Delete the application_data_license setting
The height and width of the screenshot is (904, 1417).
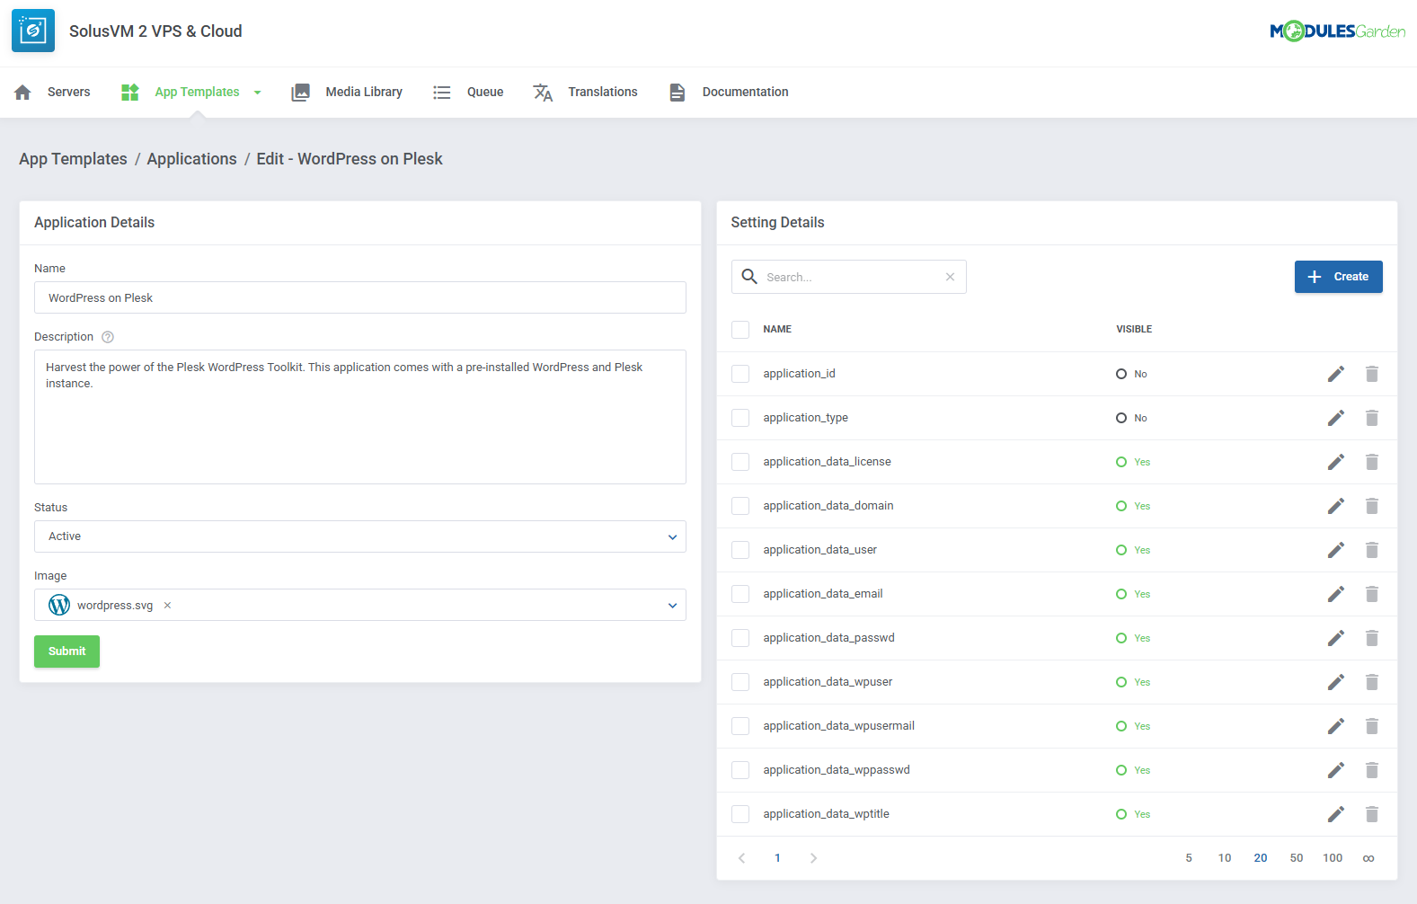[1371, 462]
